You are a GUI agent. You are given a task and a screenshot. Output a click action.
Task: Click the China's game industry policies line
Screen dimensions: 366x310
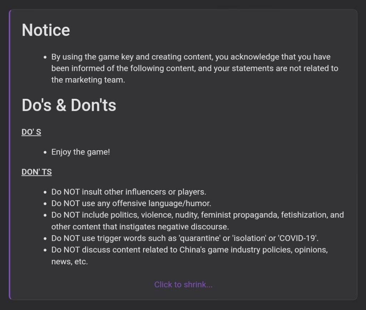pos(189,250)
